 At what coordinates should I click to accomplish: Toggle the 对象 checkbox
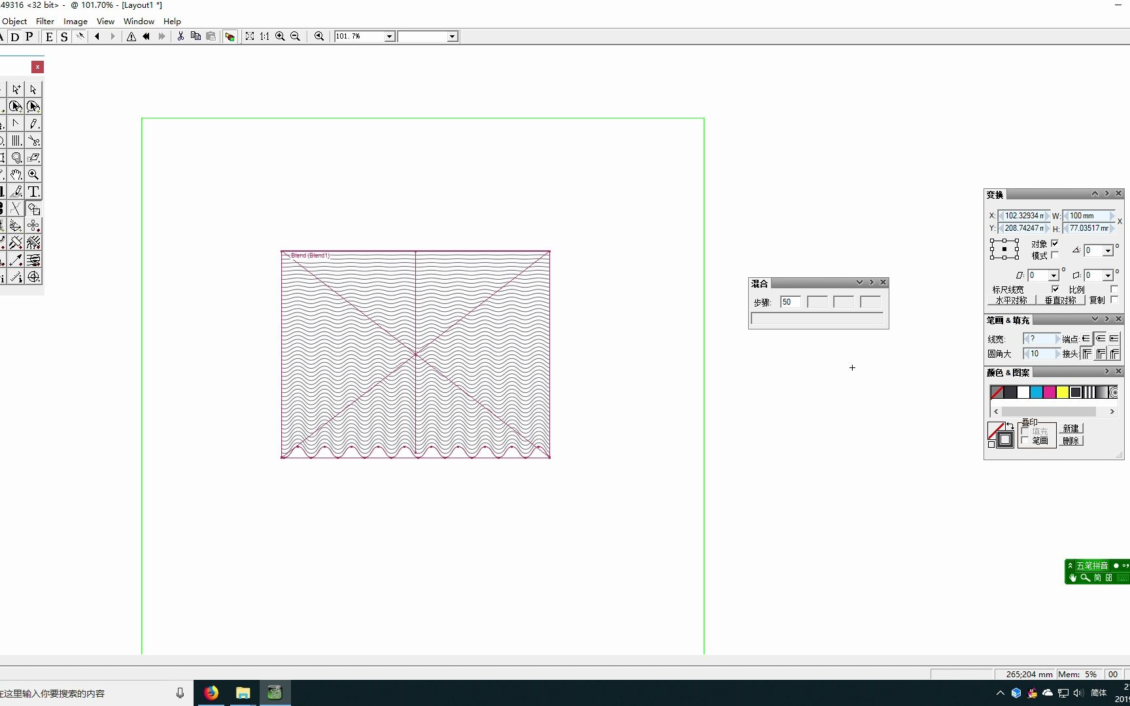click(x=1055, y=243)
